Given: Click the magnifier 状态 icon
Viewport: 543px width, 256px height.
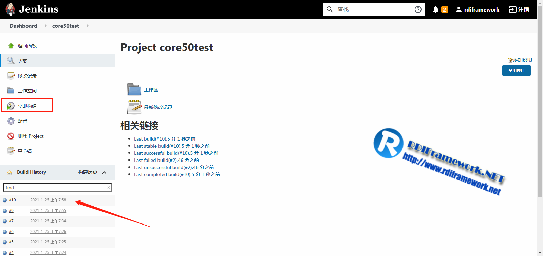Looking at the screenshot, I should point(11,61).
